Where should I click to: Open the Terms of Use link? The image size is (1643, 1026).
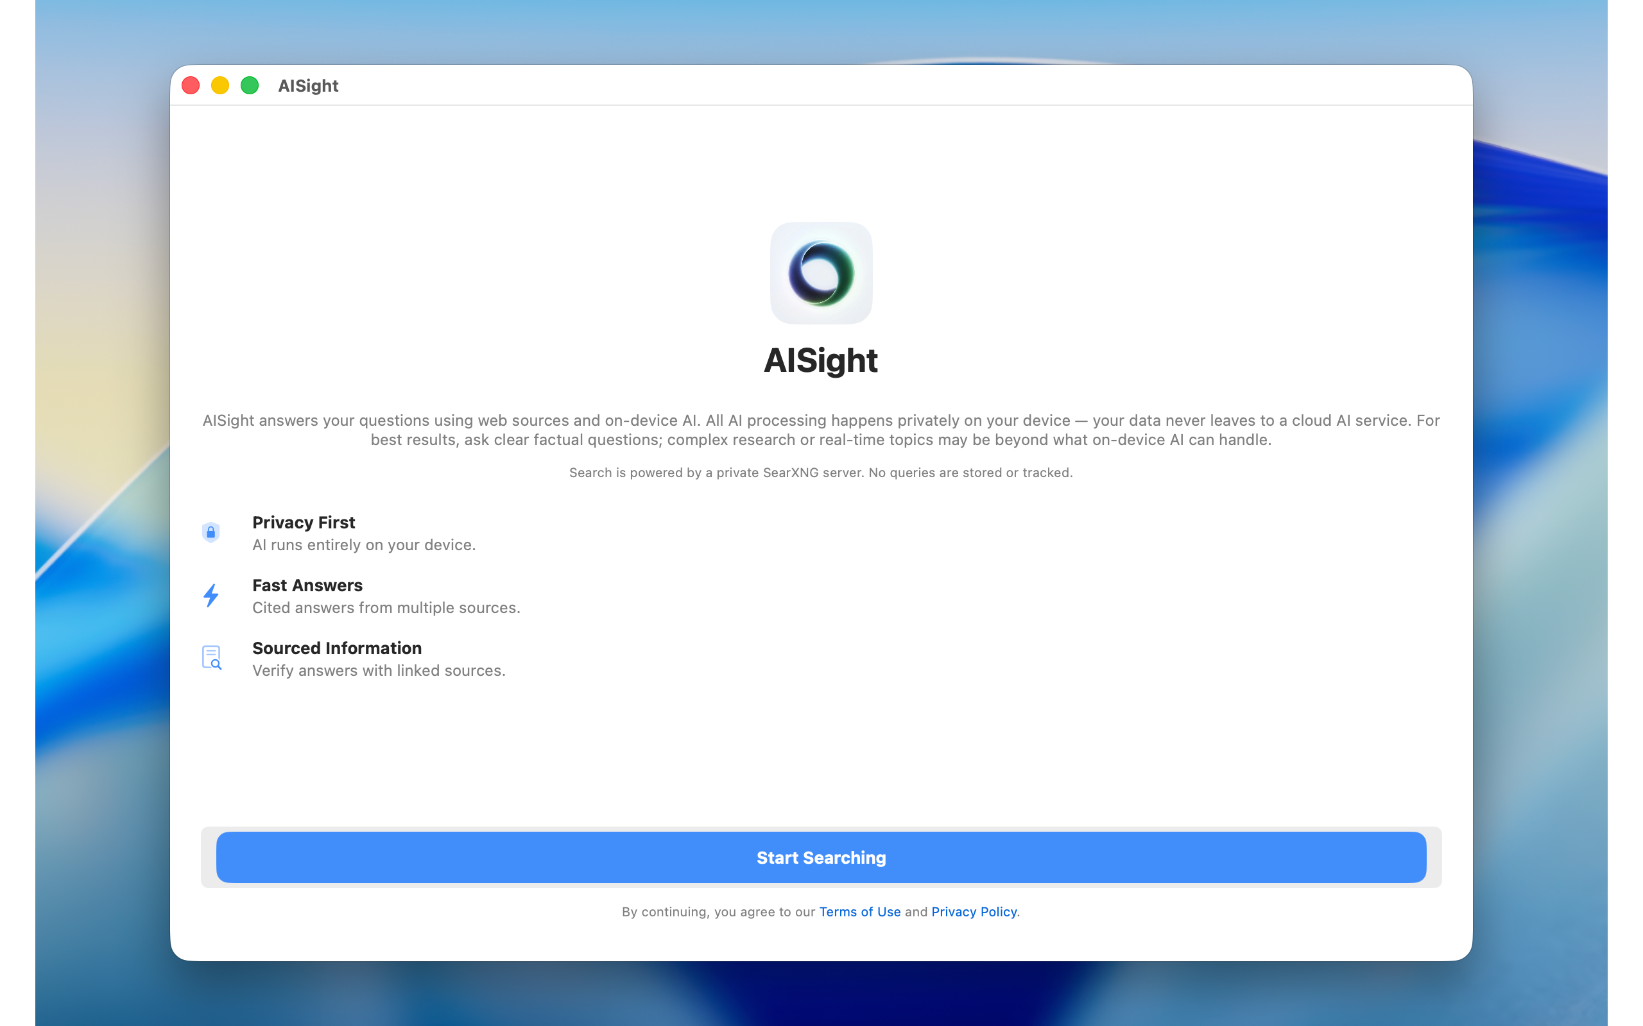(x=859, y=911)
